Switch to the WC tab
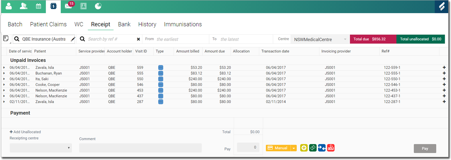Image resolution: width=451 pixels, height=160 pixels. click(x=79, y=24)
